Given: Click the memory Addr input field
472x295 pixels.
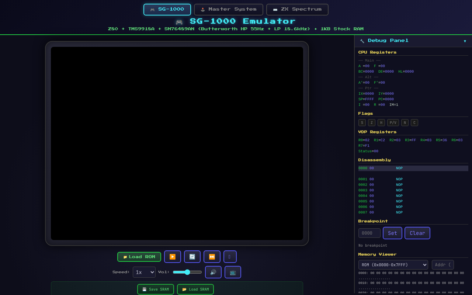Looking at the screenshot, I should (443, 265).
